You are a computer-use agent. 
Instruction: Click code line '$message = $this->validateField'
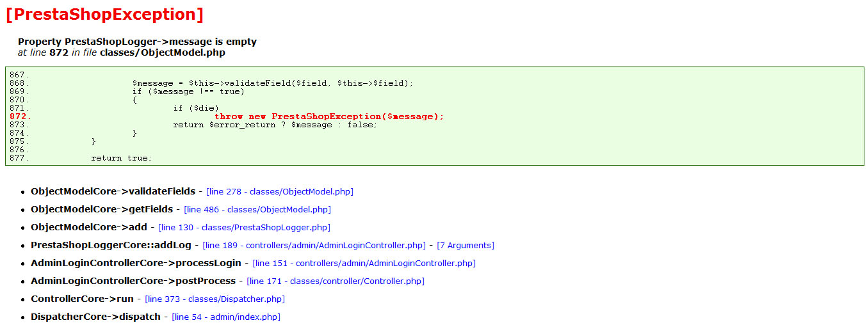pyautogui.click(x=273, y=83)
